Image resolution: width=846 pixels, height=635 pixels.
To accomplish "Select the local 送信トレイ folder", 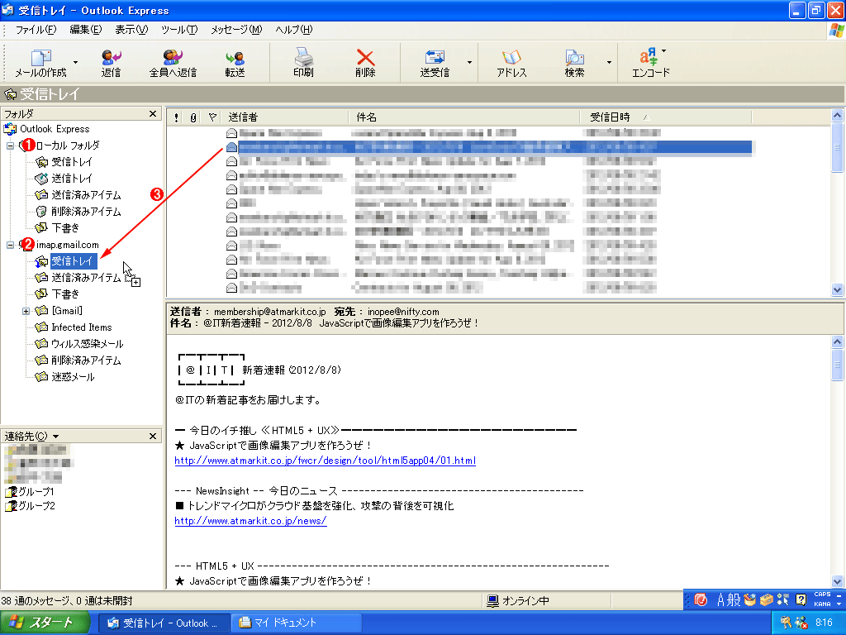I will 71,179.
